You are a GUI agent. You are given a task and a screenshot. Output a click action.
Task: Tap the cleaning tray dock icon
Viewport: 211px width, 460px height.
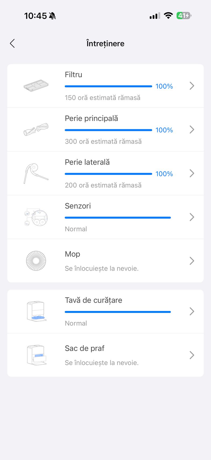[37, 311]
